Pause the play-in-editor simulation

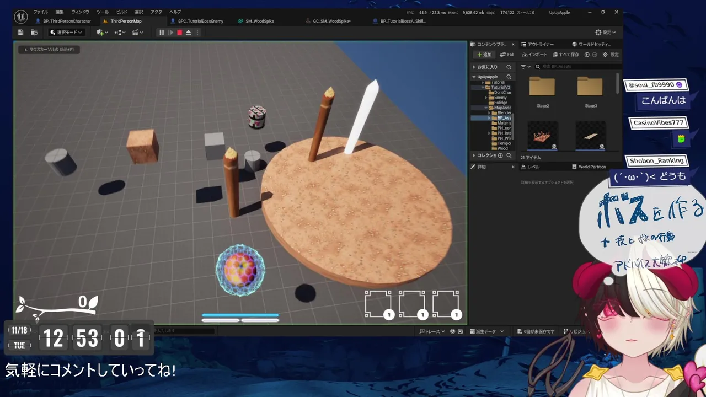point(162,33)
